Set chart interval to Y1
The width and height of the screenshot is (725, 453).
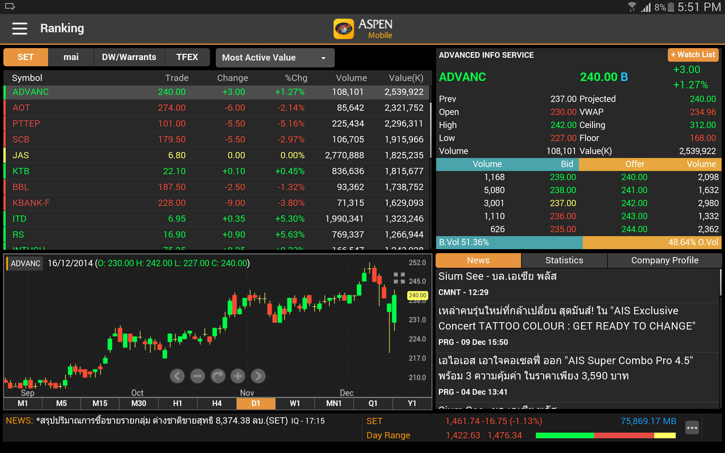click(412, 404)
